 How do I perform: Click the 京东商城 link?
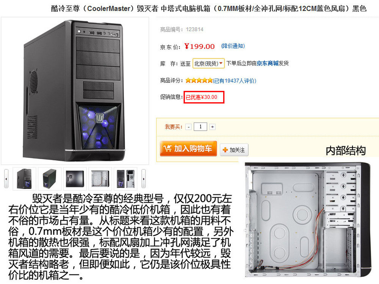tap(267, 63)
